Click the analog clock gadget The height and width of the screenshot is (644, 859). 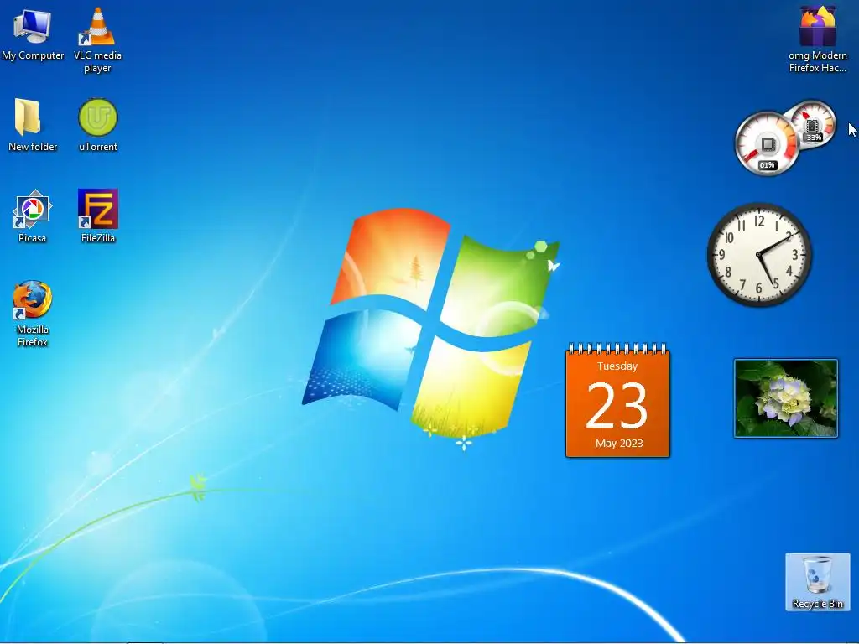(759, 255)
